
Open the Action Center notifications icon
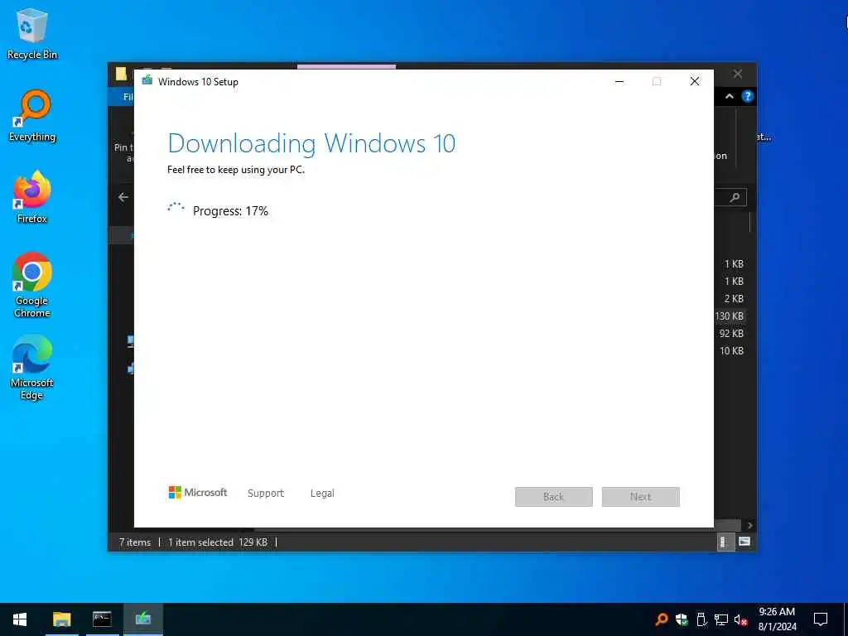[821, 619]
